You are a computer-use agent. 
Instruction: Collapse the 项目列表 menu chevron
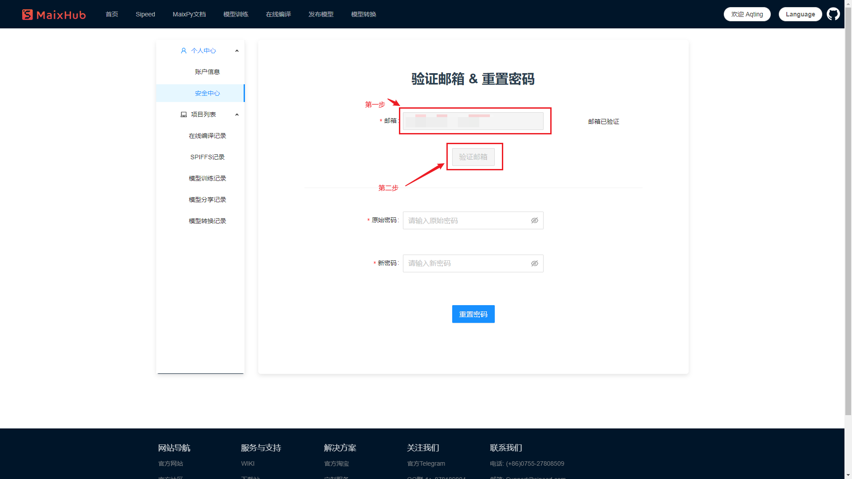[x=237, y=114]
